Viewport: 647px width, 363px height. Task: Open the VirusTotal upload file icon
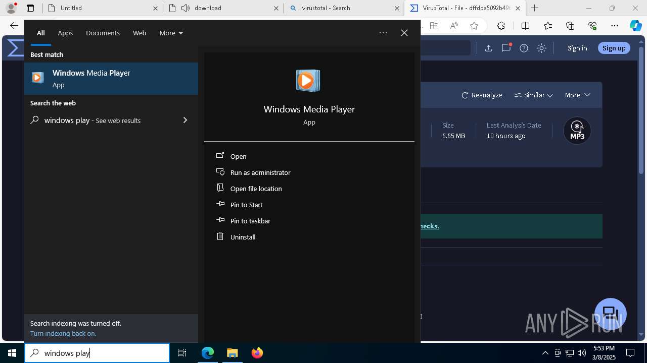488,48
